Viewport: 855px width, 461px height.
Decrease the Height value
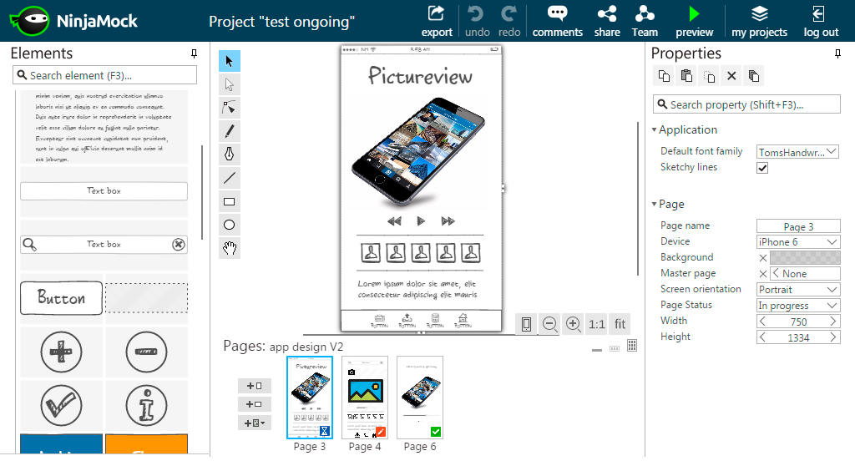(x=762, y=337)
